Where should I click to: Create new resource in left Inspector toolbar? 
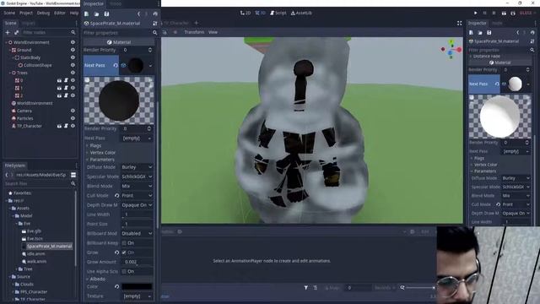[87, 14]
